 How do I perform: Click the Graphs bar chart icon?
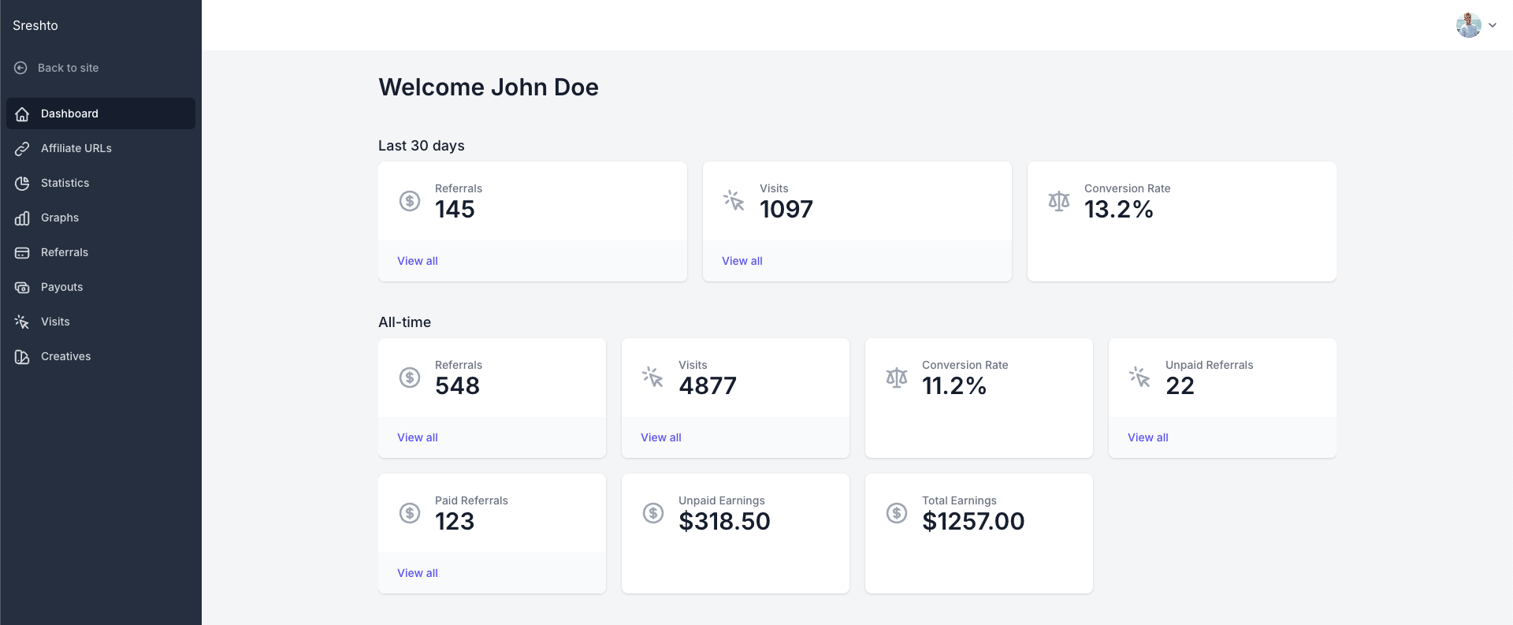[x=21, y=218]
